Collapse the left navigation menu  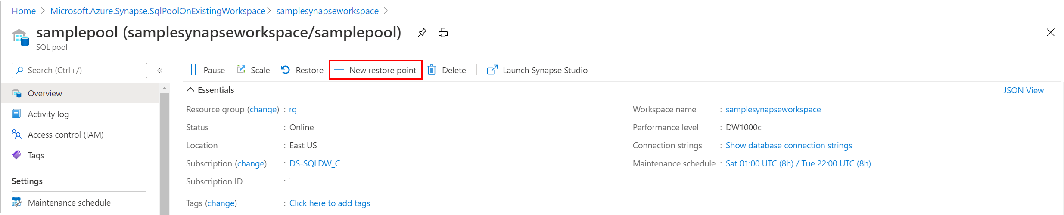[x=160, y=71]
